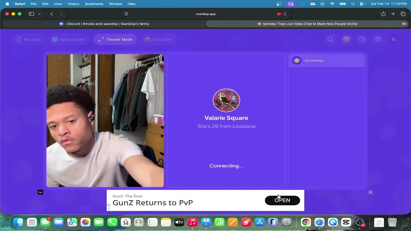Open Control Center in the menu bar

[x=363, y=4]
